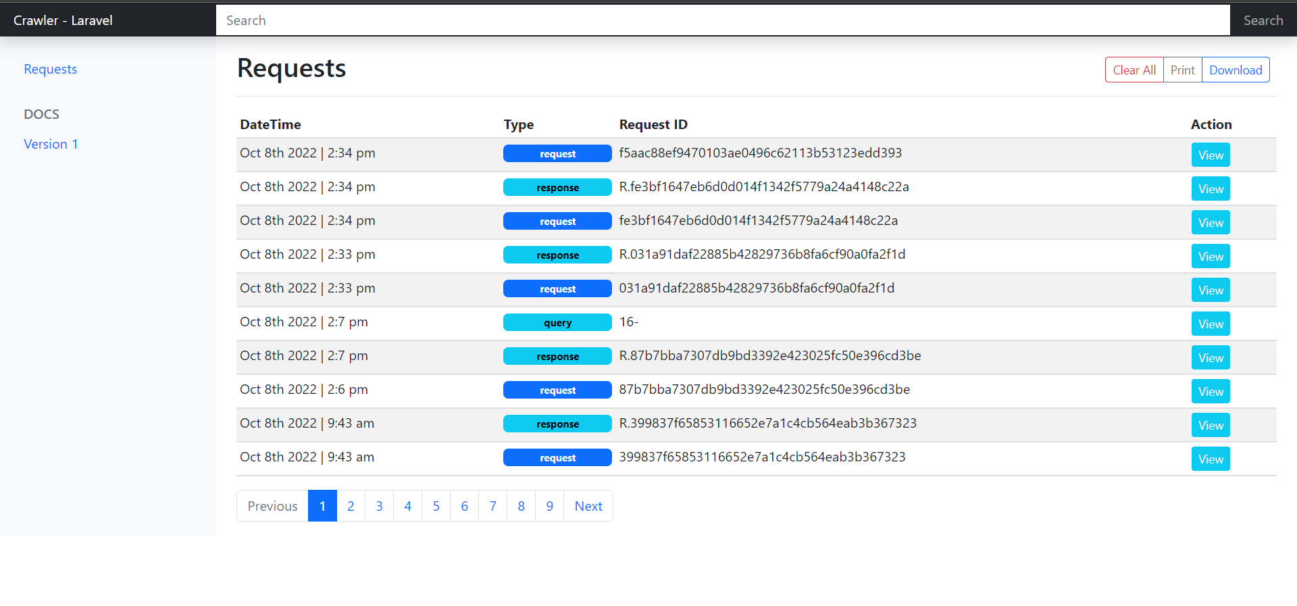View the response R.fe3bf1647eb6 entry
This screenshot has height=606, width=1297.
(1210, 188)
